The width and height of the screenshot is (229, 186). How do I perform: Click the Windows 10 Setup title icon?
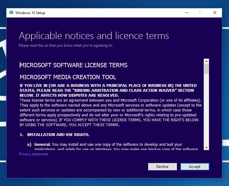tap(11, 13)
